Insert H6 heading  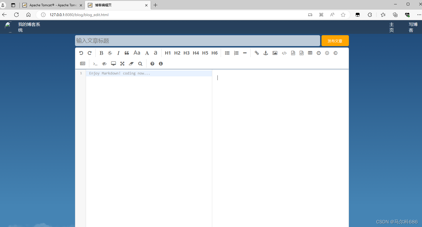tap(214, 53)
